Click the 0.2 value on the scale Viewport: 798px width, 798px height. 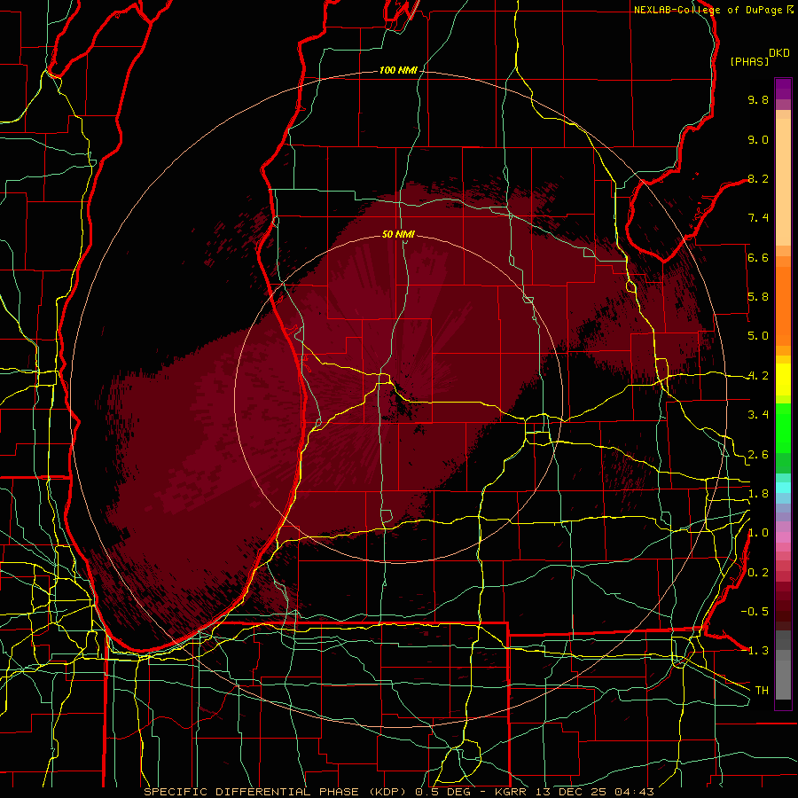758,573
